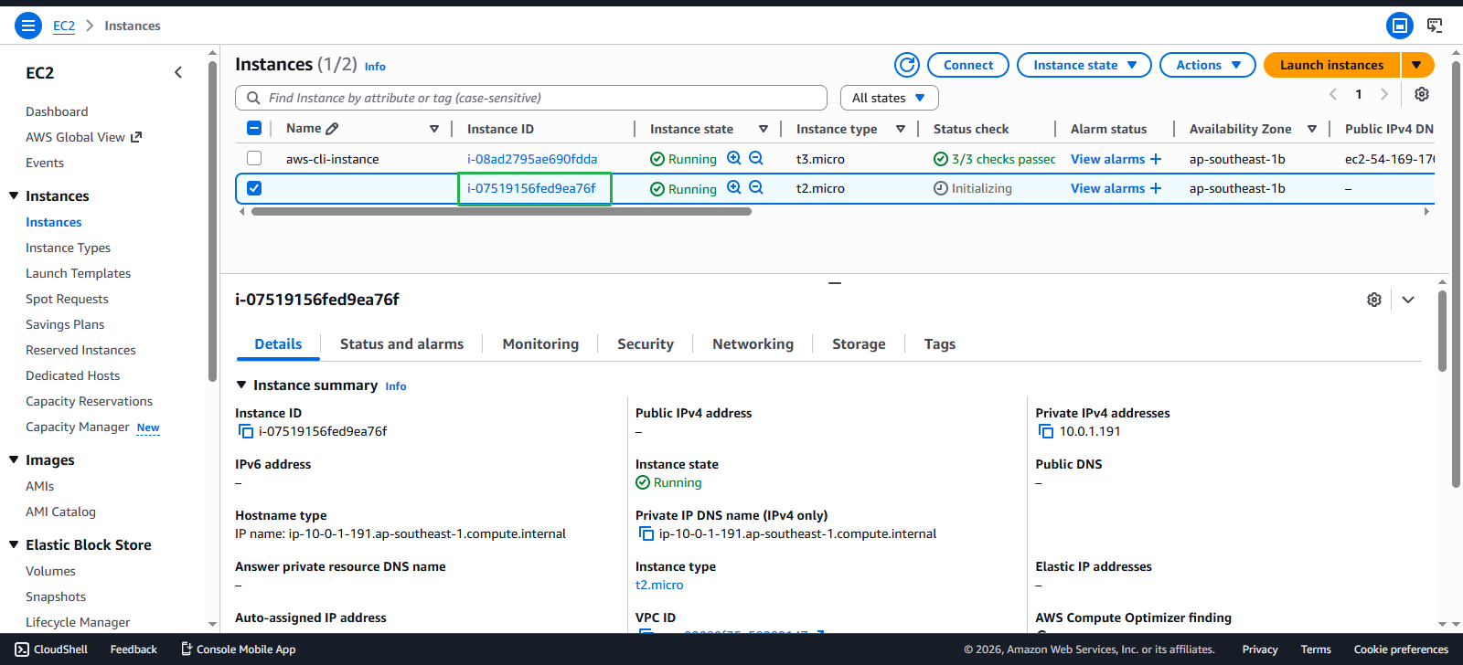Screen dimensions: 1463x665
Task: Open the hamburger navigation menu
Action: pos(28,26)
